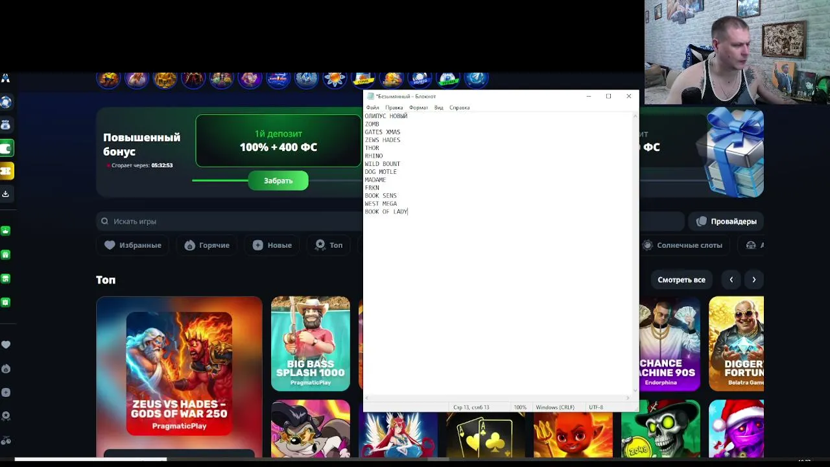Click the RHINO line in Notepad
Viewport: 830px width, 467px height.
[x=374, y=156]
